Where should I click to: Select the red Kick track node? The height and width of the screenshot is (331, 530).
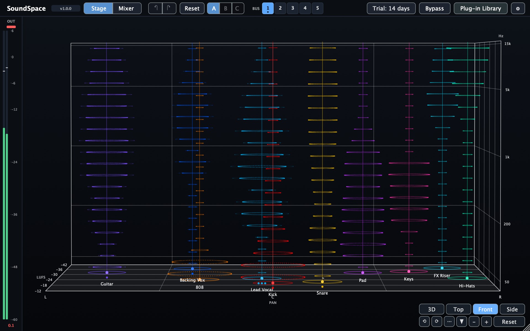point(273,283)
